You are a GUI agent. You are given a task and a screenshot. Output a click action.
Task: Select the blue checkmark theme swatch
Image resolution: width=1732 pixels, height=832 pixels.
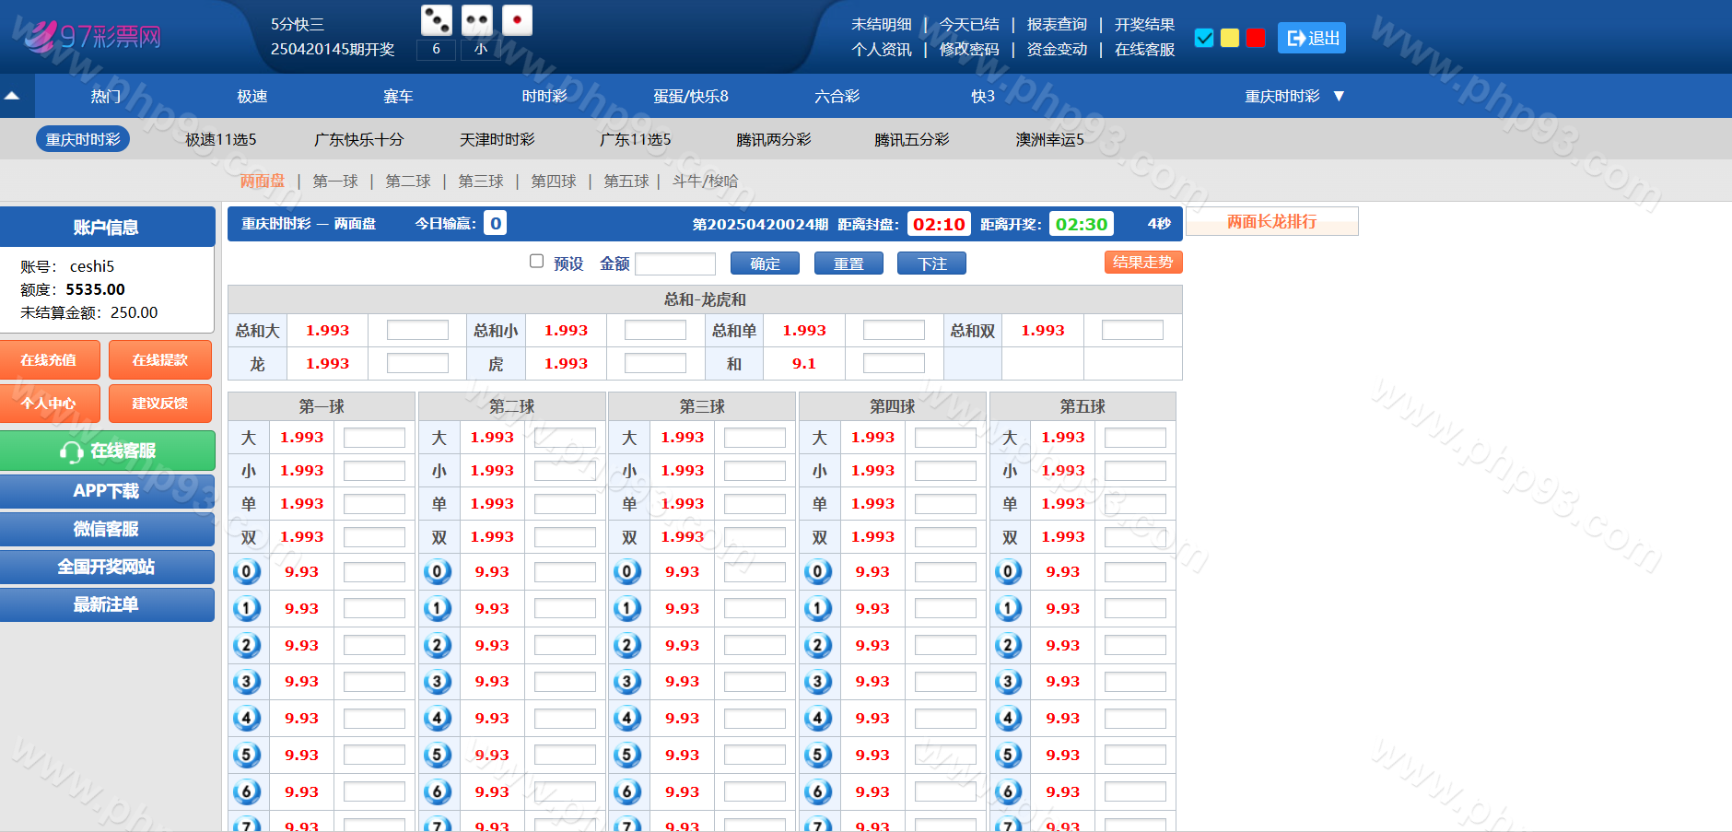pos(1203,38)
